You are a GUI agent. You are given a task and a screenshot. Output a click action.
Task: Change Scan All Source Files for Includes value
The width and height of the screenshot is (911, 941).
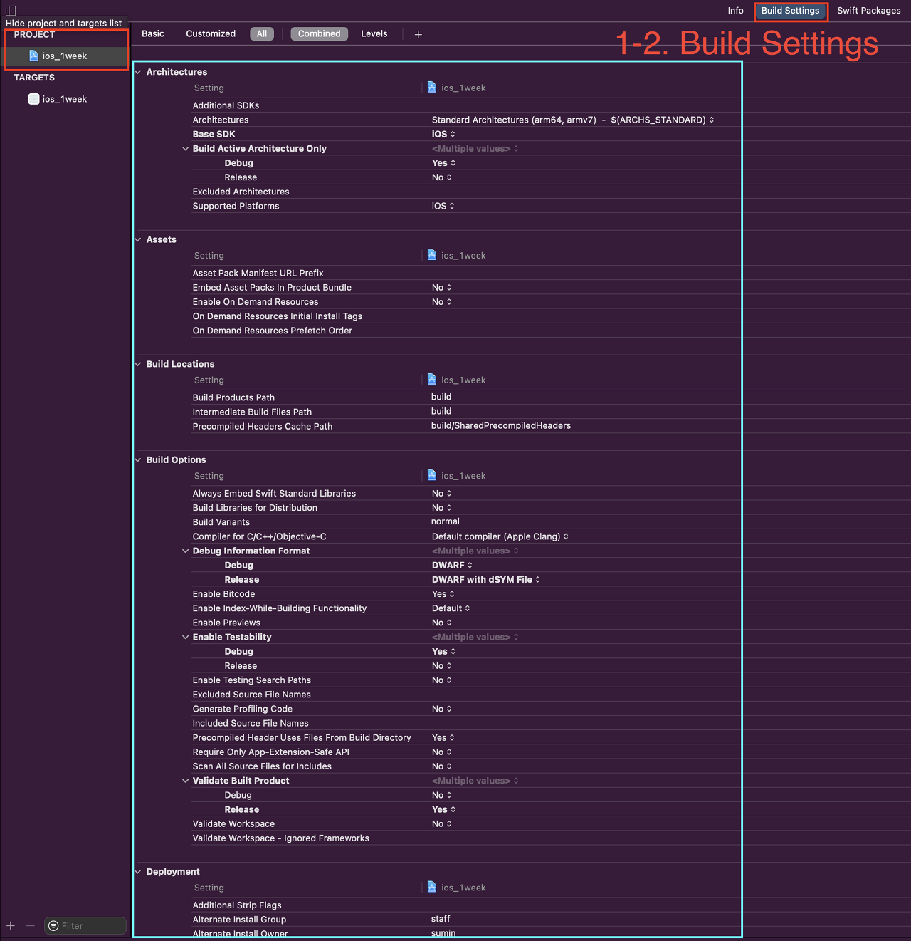click(441, 766)
